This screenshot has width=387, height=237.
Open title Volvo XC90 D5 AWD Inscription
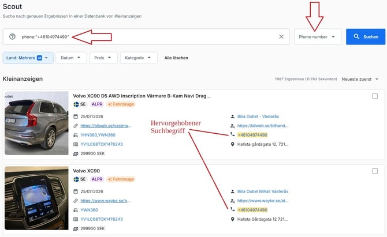coord(142,96)
